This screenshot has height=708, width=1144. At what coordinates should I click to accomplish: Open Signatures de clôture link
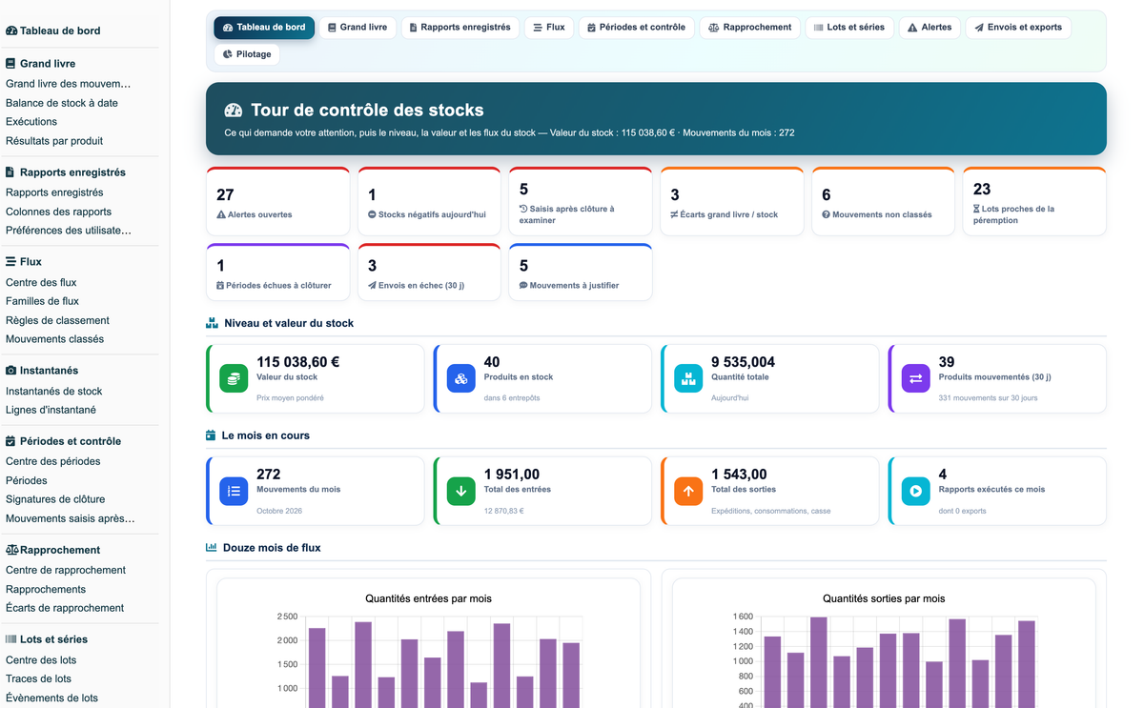55,499
